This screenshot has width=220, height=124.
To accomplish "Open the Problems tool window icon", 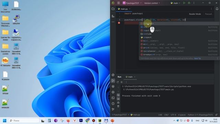I will coord(113,104).
